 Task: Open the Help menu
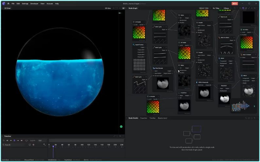point(57,4)
